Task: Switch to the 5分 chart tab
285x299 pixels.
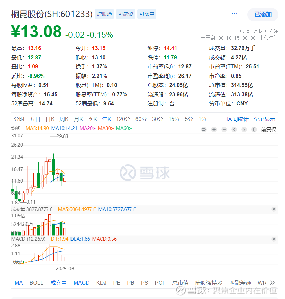Action: click(189, 119)
